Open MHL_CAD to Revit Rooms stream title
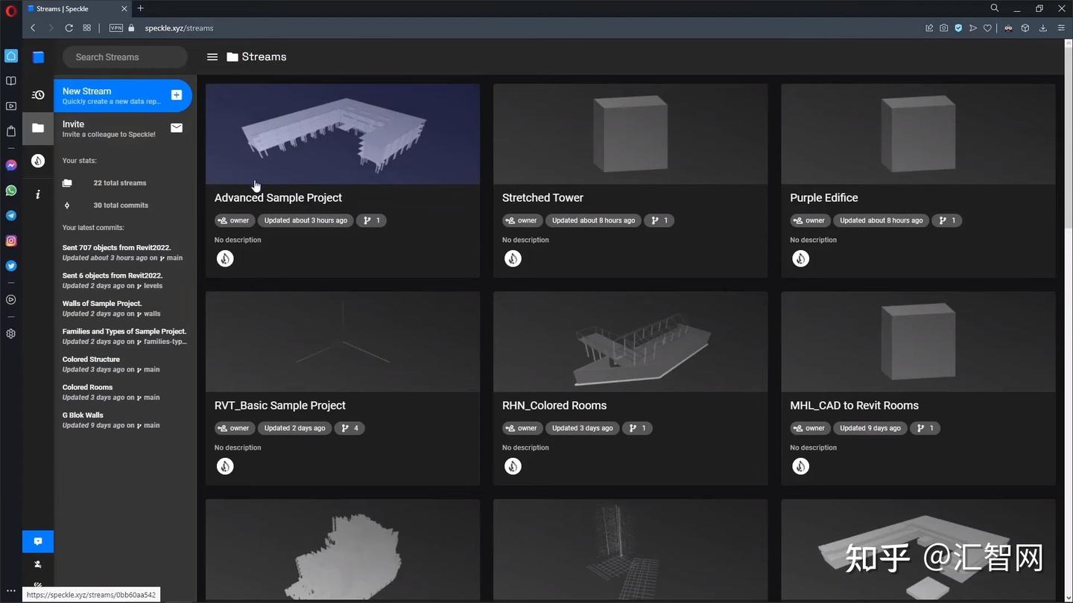The width and height of the screenshot is (1073, 603). (854, 405)
